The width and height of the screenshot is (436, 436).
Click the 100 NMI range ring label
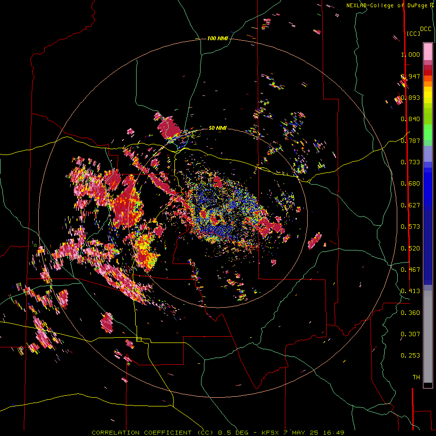click(218, 38)
